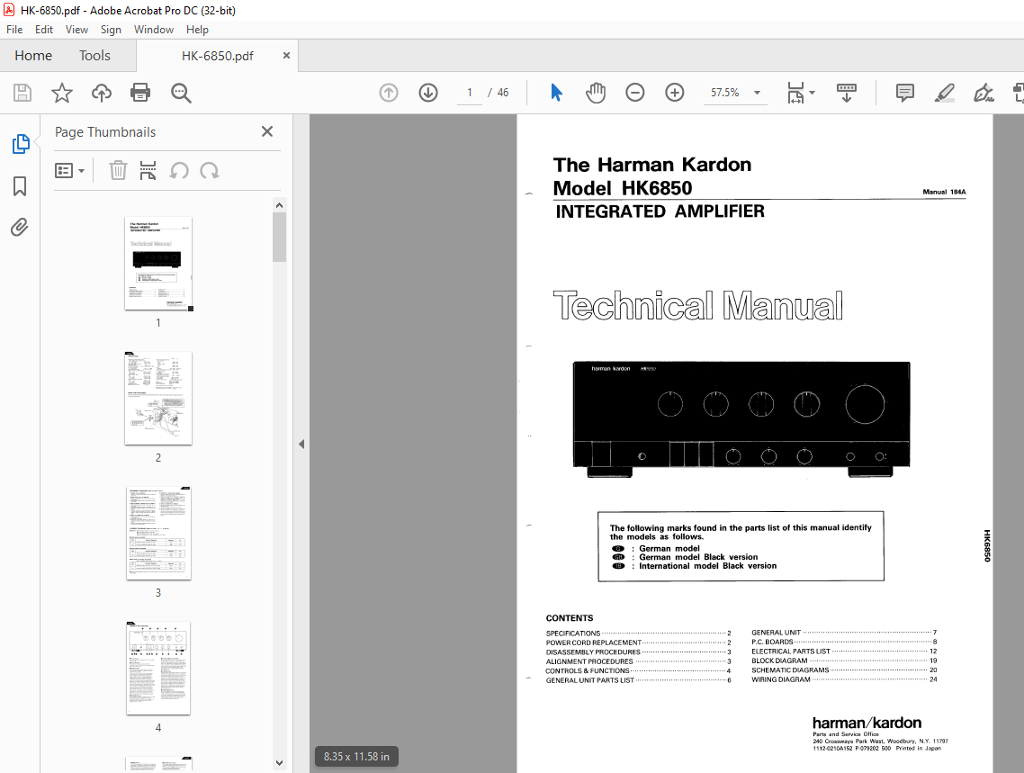
Task: Open the Edit menu
Action: [44, 30]
